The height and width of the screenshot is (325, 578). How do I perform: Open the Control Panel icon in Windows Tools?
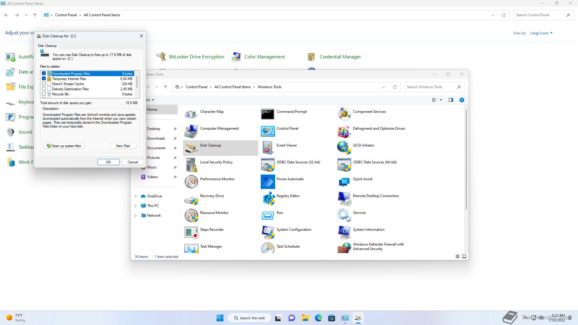tap(268, 131)
